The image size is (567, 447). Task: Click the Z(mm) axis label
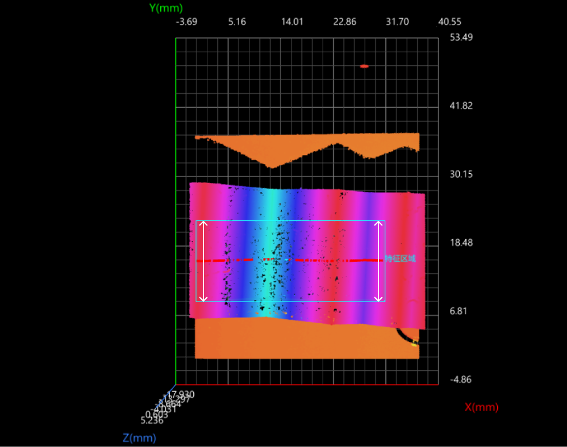(139, 438)
